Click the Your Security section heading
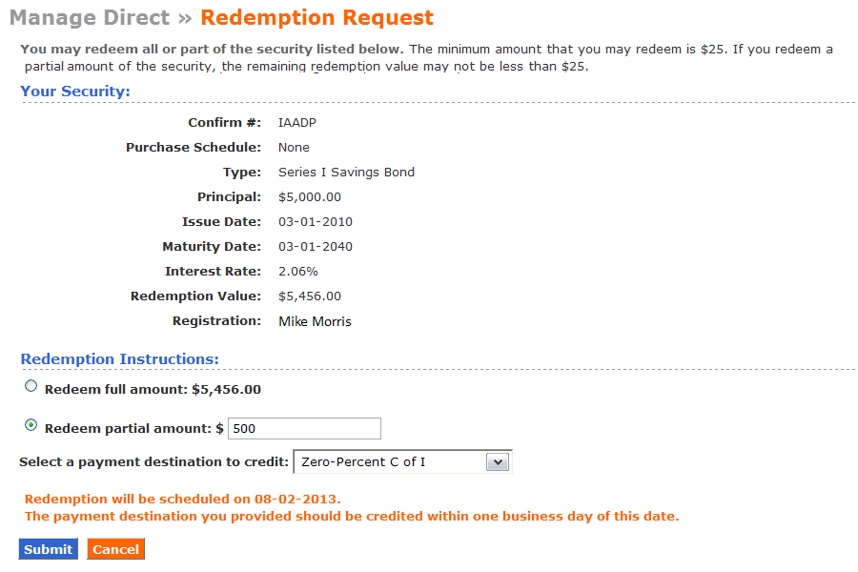This screenshot has width=858, height=572. click(75, 92)
